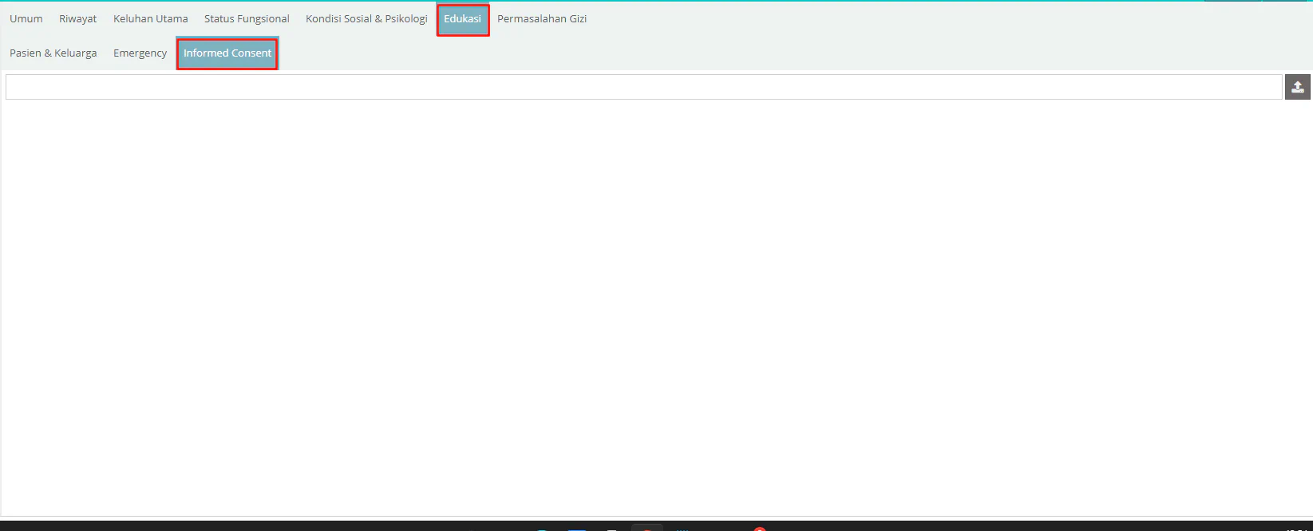
Task: View general info under Umum
Action: click(x=26, y=18)
